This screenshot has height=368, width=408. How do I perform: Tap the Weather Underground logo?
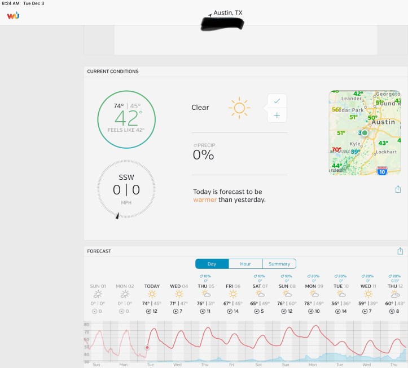[x=13, y=15]
